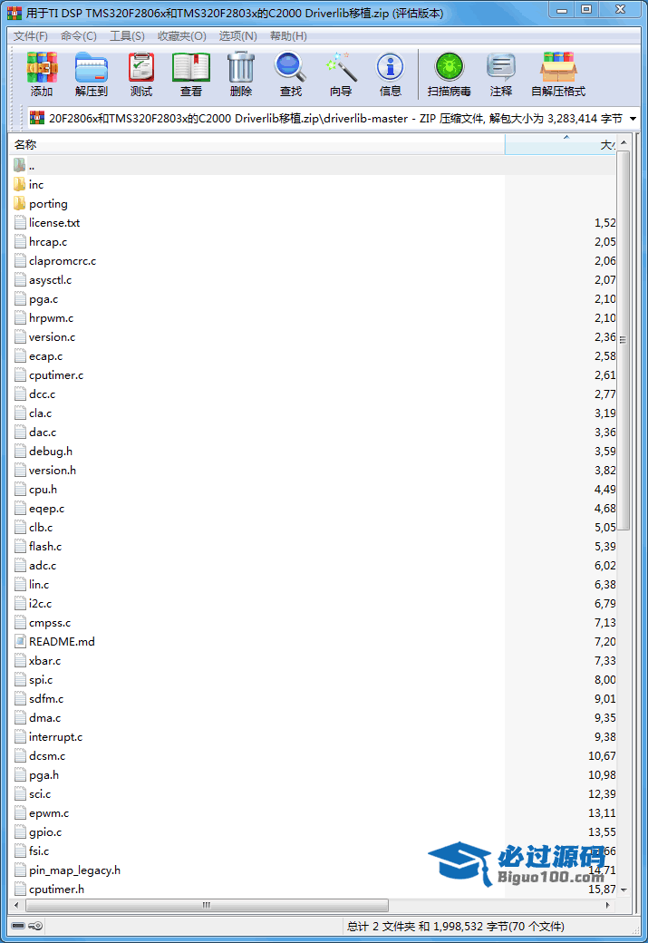Click the vertical scrollbar down arrow
Image resolution: width=648 pixels, height=943 pixels.
623,890
